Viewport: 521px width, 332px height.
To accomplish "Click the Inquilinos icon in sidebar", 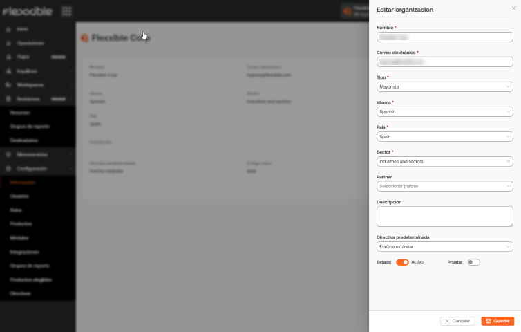I will point(9,71).
